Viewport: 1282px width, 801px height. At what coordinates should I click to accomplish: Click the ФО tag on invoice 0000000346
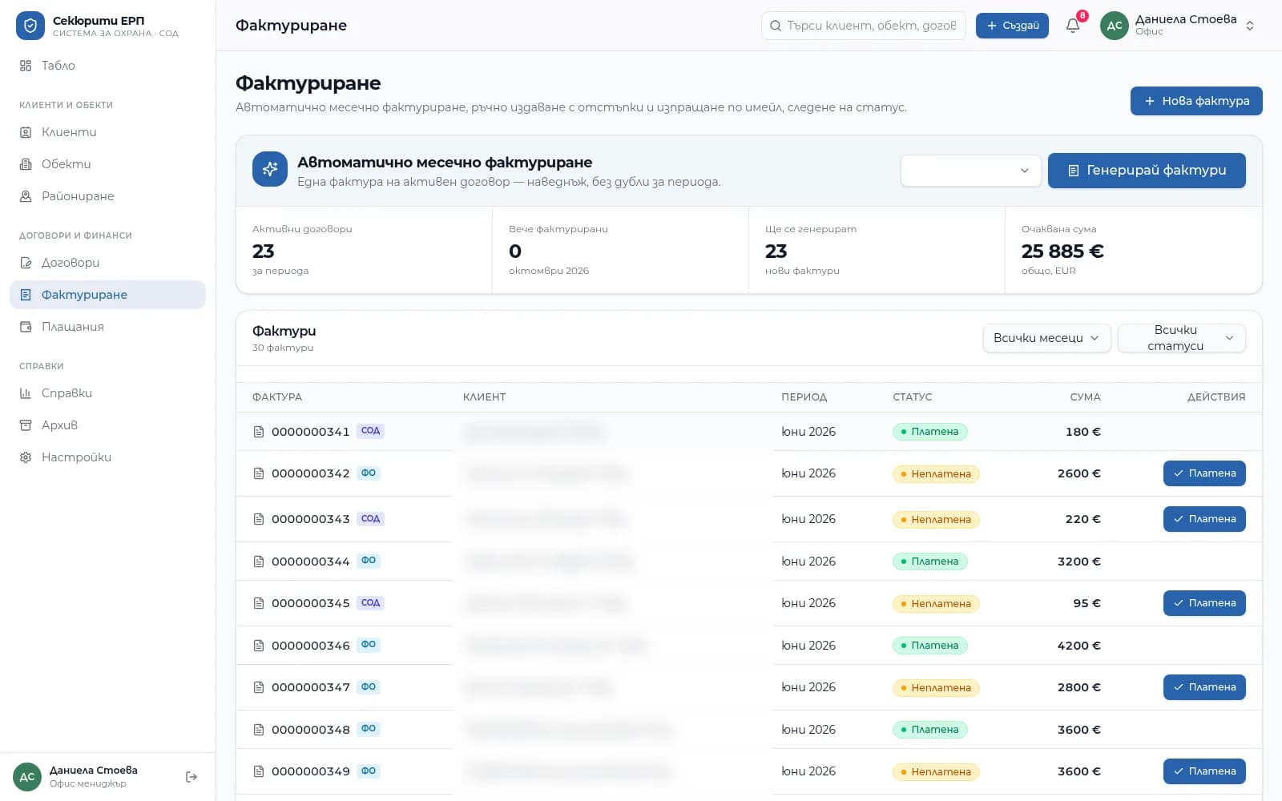[369, 645]
